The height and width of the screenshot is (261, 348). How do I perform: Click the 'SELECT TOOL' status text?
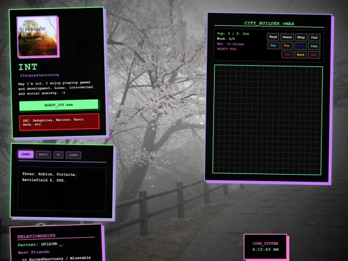click(x=227, y=49)
